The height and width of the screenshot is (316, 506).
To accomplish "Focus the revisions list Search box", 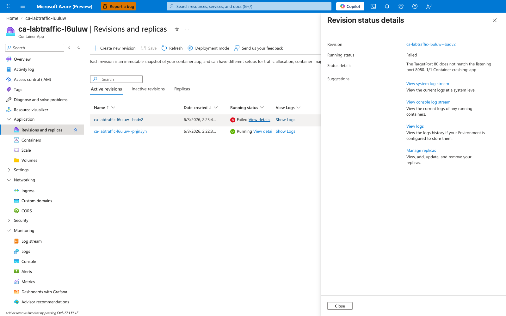I will point(116,79).
